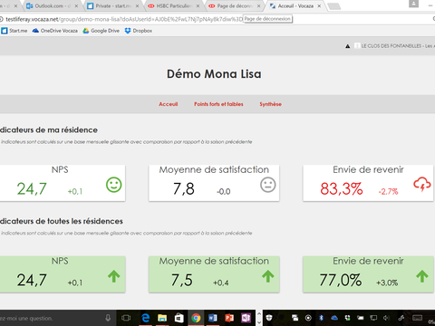
Task: Open Microsoft Edge from the taskbar
Action: pos(146,318)
